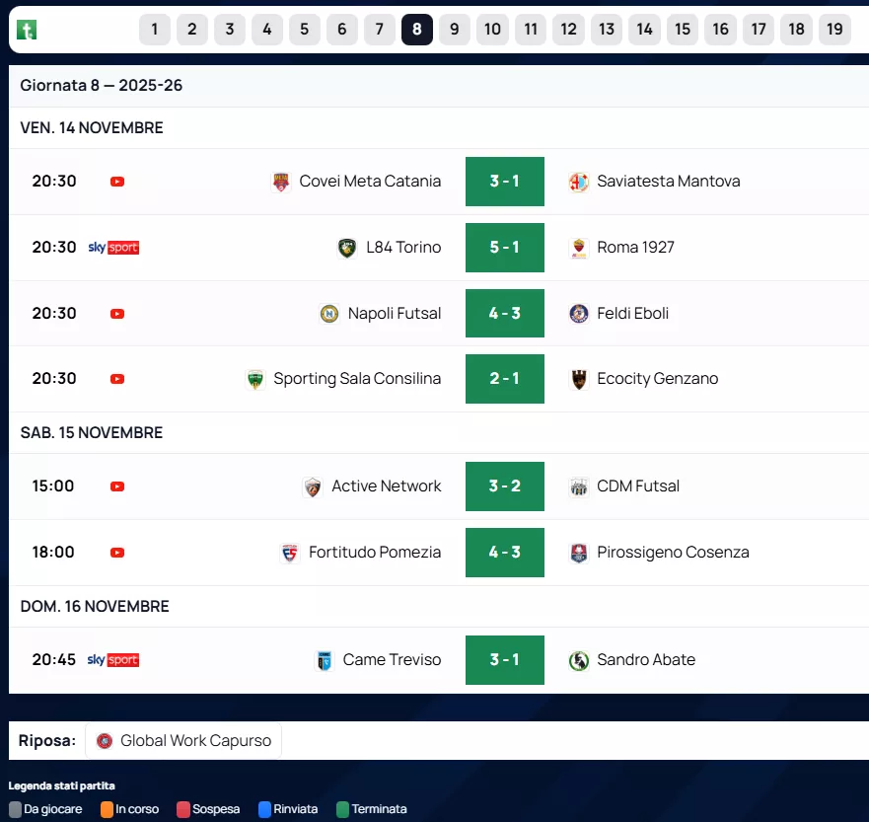Click the green Terminata legend swatch

(342, 809)
